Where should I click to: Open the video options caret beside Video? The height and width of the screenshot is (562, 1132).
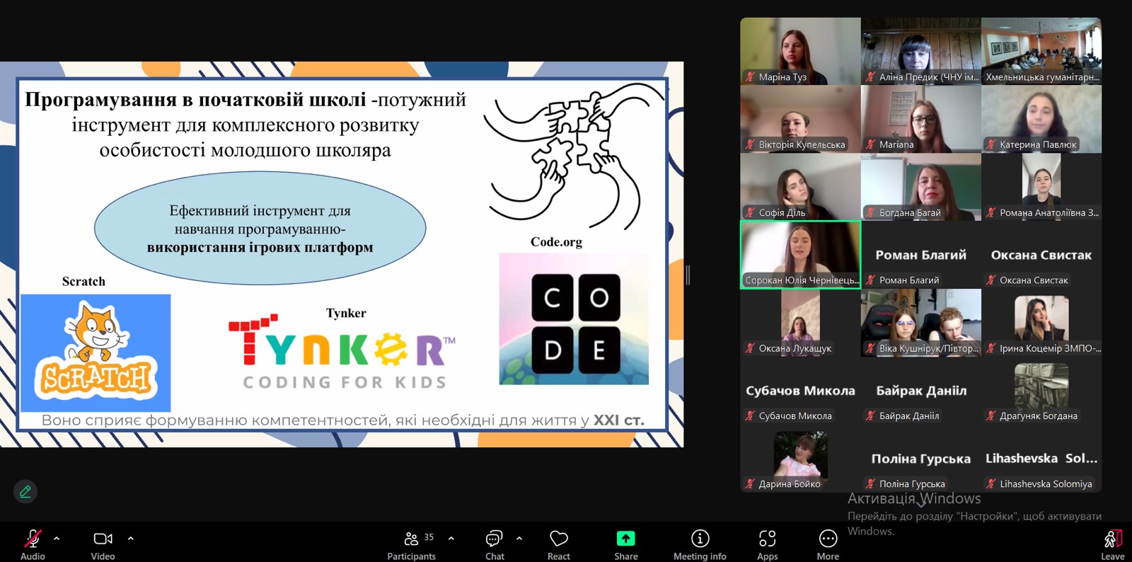click(131, 539)
